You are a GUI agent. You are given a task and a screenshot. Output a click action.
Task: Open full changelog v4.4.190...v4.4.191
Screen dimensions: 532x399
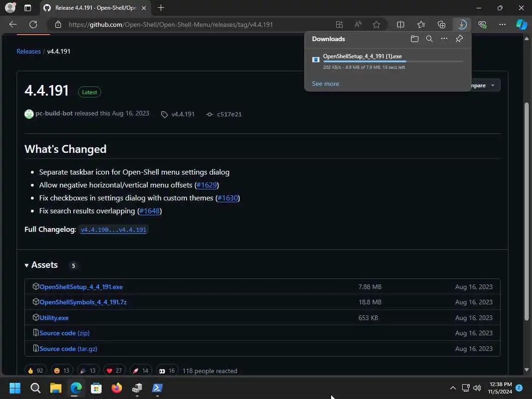coord(113,230)
